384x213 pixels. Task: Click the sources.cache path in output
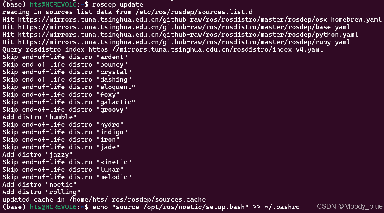pyautogui.click(x=137, y=199)
